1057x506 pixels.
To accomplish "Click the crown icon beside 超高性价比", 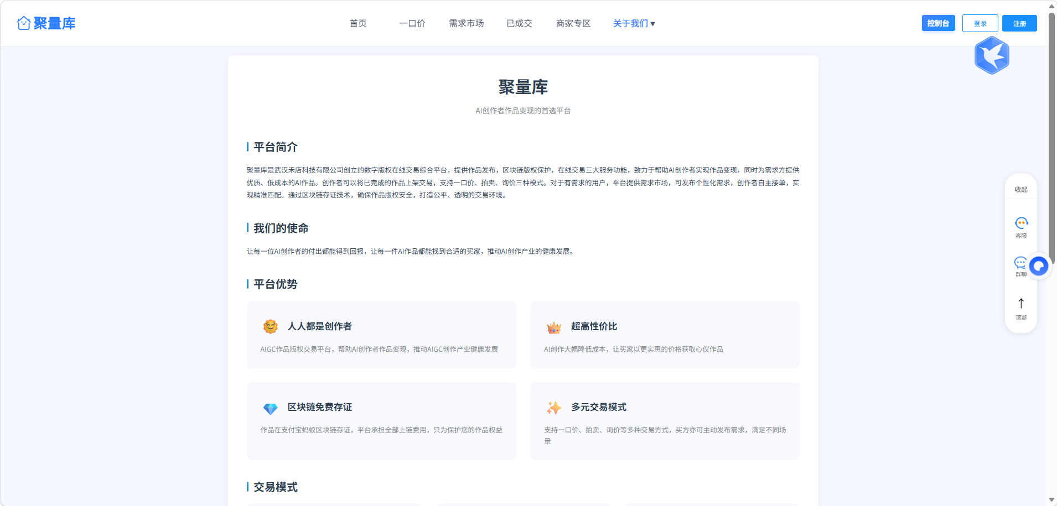I will (554, 327).
